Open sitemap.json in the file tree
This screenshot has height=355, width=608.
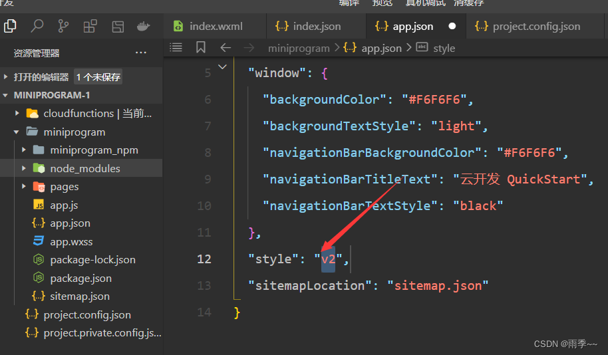tap(79, 296)
